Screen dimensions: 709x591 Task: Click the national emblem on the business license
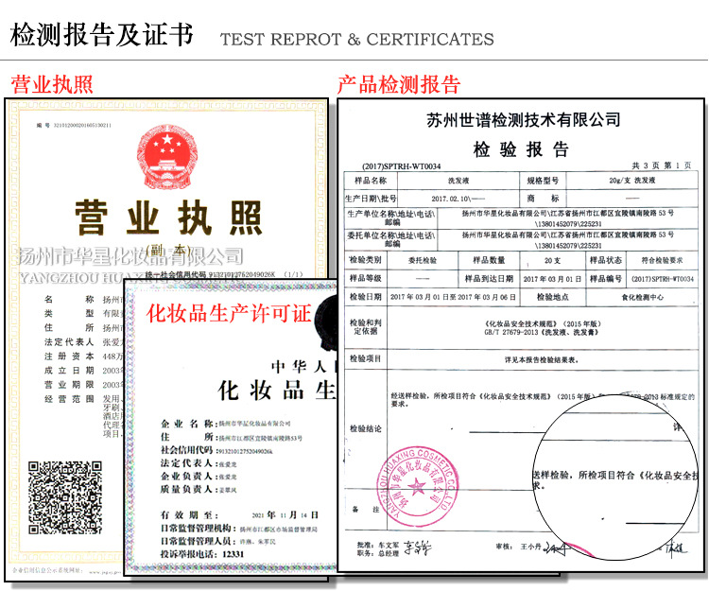[167, 157]
